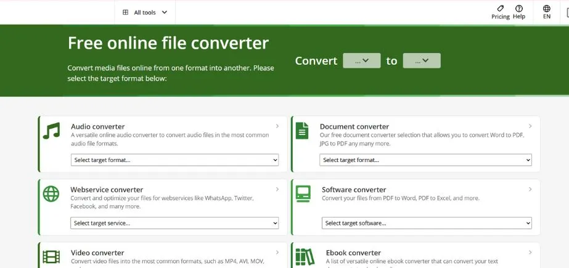Click the 'Free online file converter' title
Viewport: 569px width, 268px height.
pyautogui.click(x=168, y=43)
